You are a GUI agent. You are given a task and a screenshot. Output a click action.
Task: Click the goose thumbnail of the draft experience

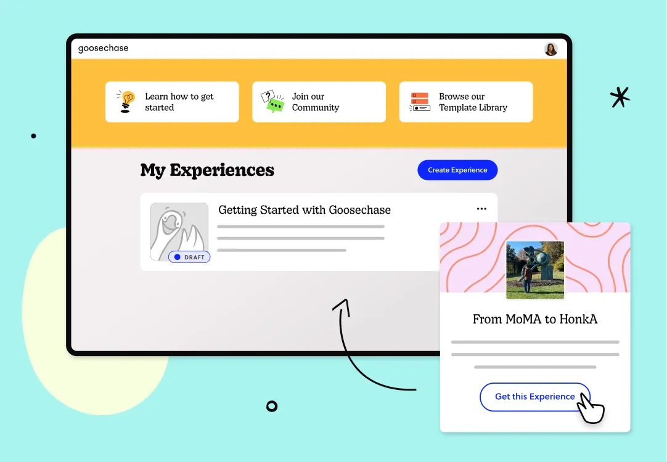pos(179,232)
